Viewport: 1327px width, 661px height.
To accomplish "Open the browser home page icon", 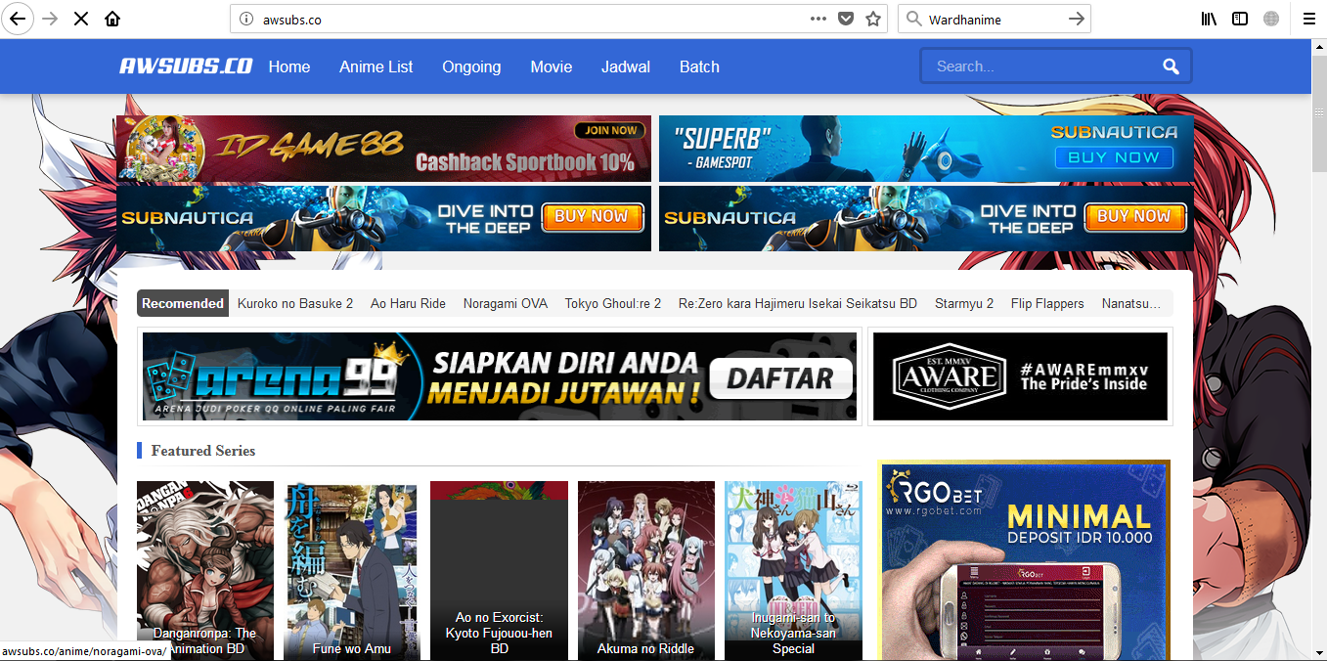I will point(112,19).
